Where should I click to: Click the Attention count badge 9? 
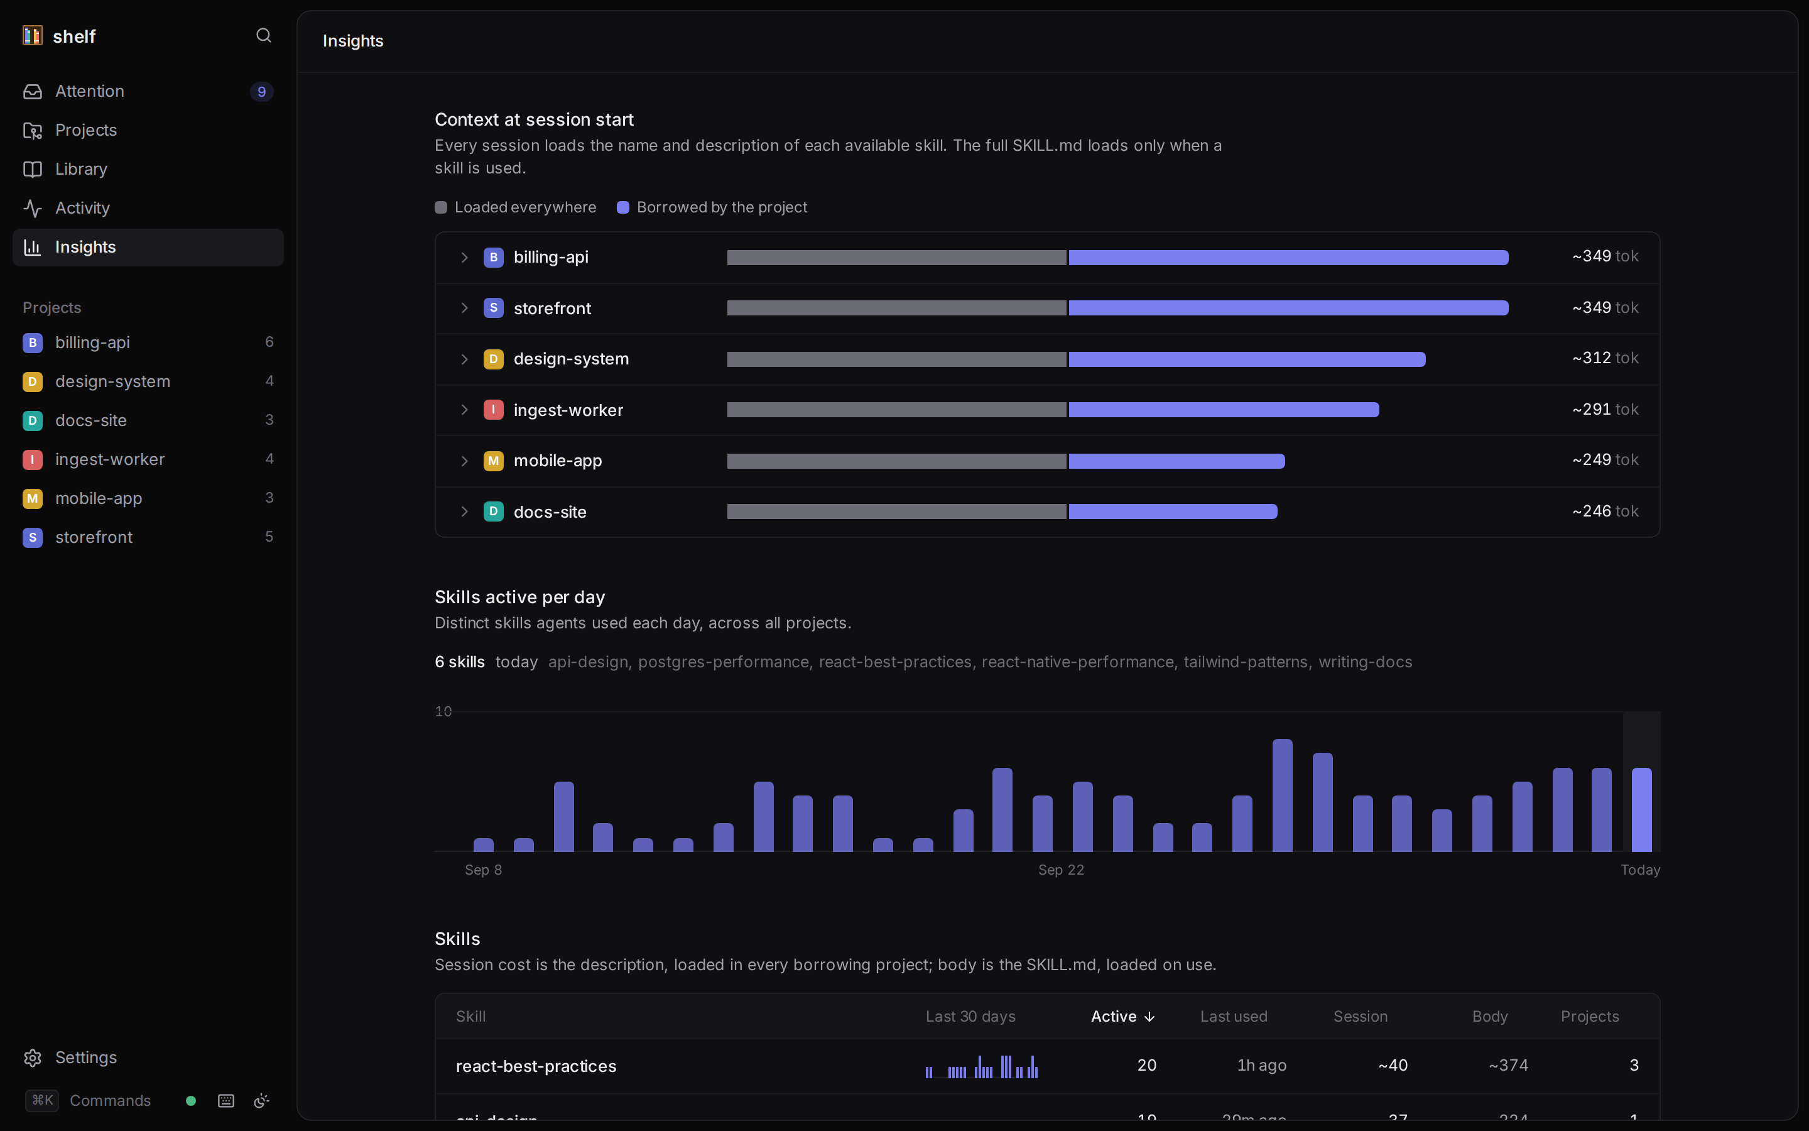click(x=262, y=91)
